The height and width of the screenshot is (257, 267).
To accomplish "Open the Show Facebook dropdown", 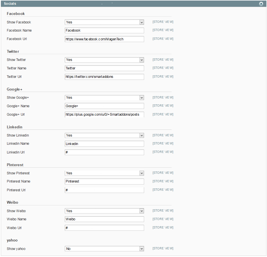I will click(104, 22).
